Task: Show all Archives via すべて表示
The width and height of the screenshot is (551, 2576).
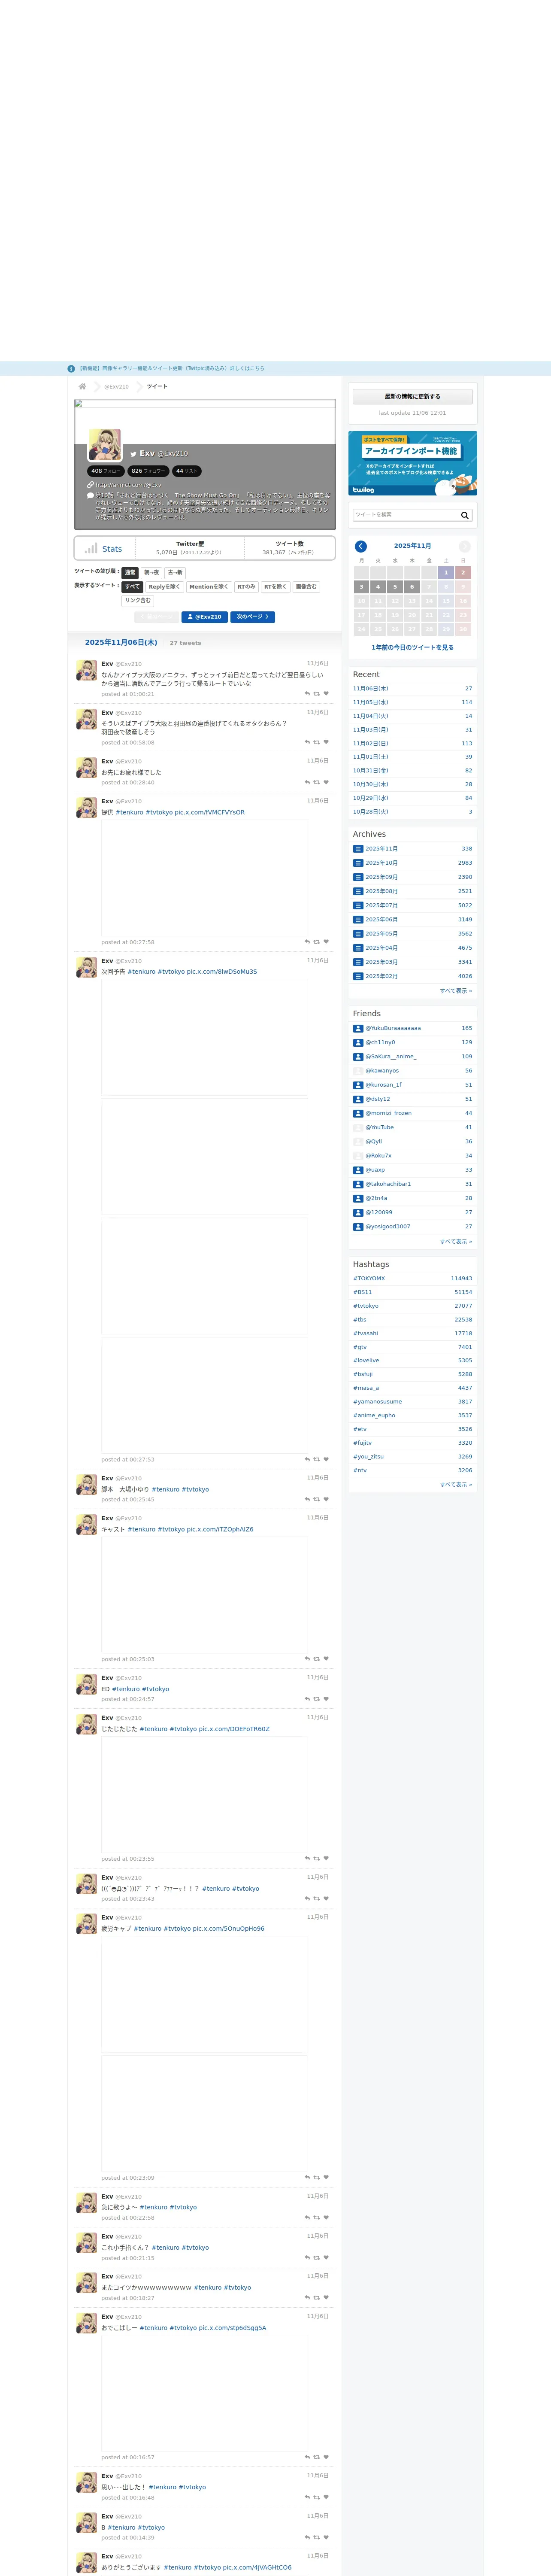Action: (x=456, y=991)
